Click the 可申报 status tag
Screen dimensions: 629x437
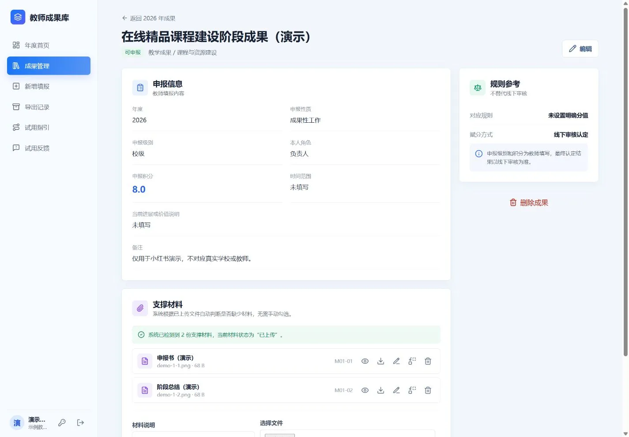[x=132, y=52]
